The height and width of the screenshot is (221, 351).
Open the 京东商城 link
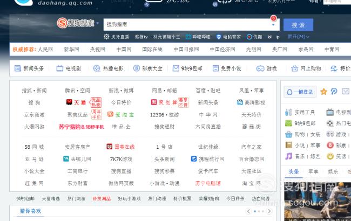click(x=34, y=115)
